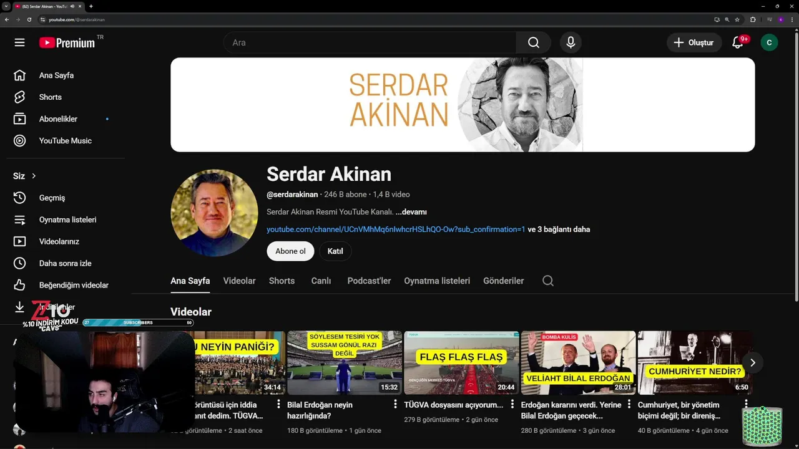Image resolution: width=799 pixels, height=449 pixels.
Task: Switch to the Canlı tab
Action: pyautogui.click(x=321, y=281)
